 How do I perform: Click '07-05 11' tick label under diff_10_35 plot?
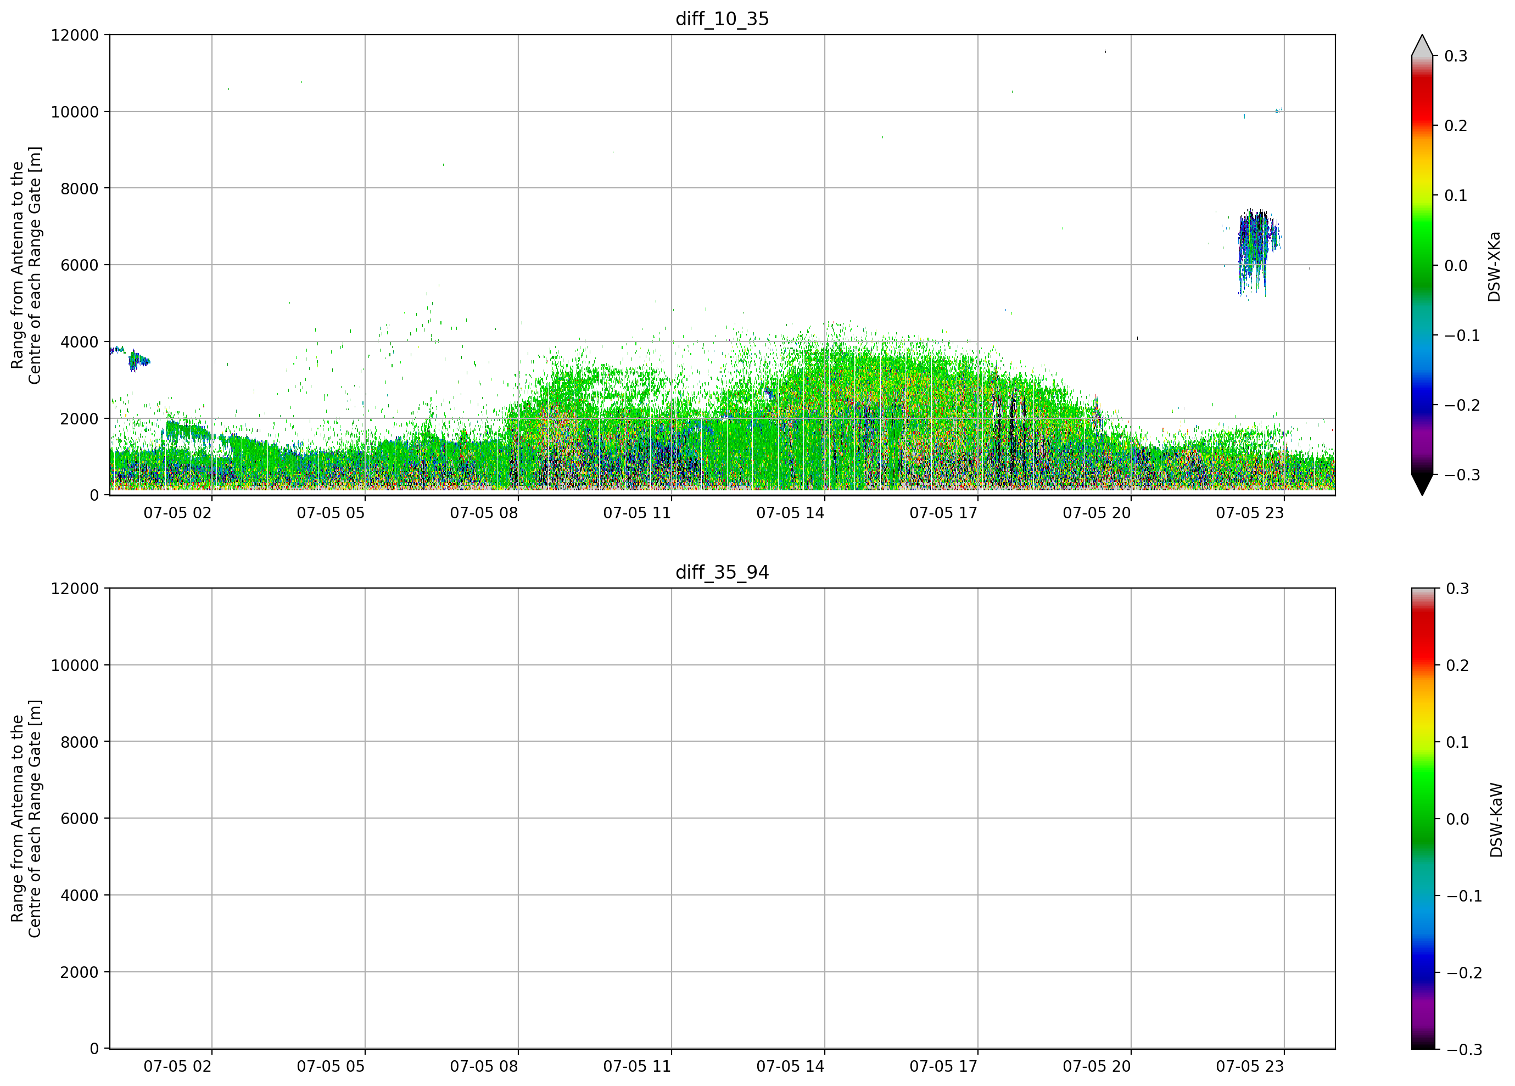point(638,513)
